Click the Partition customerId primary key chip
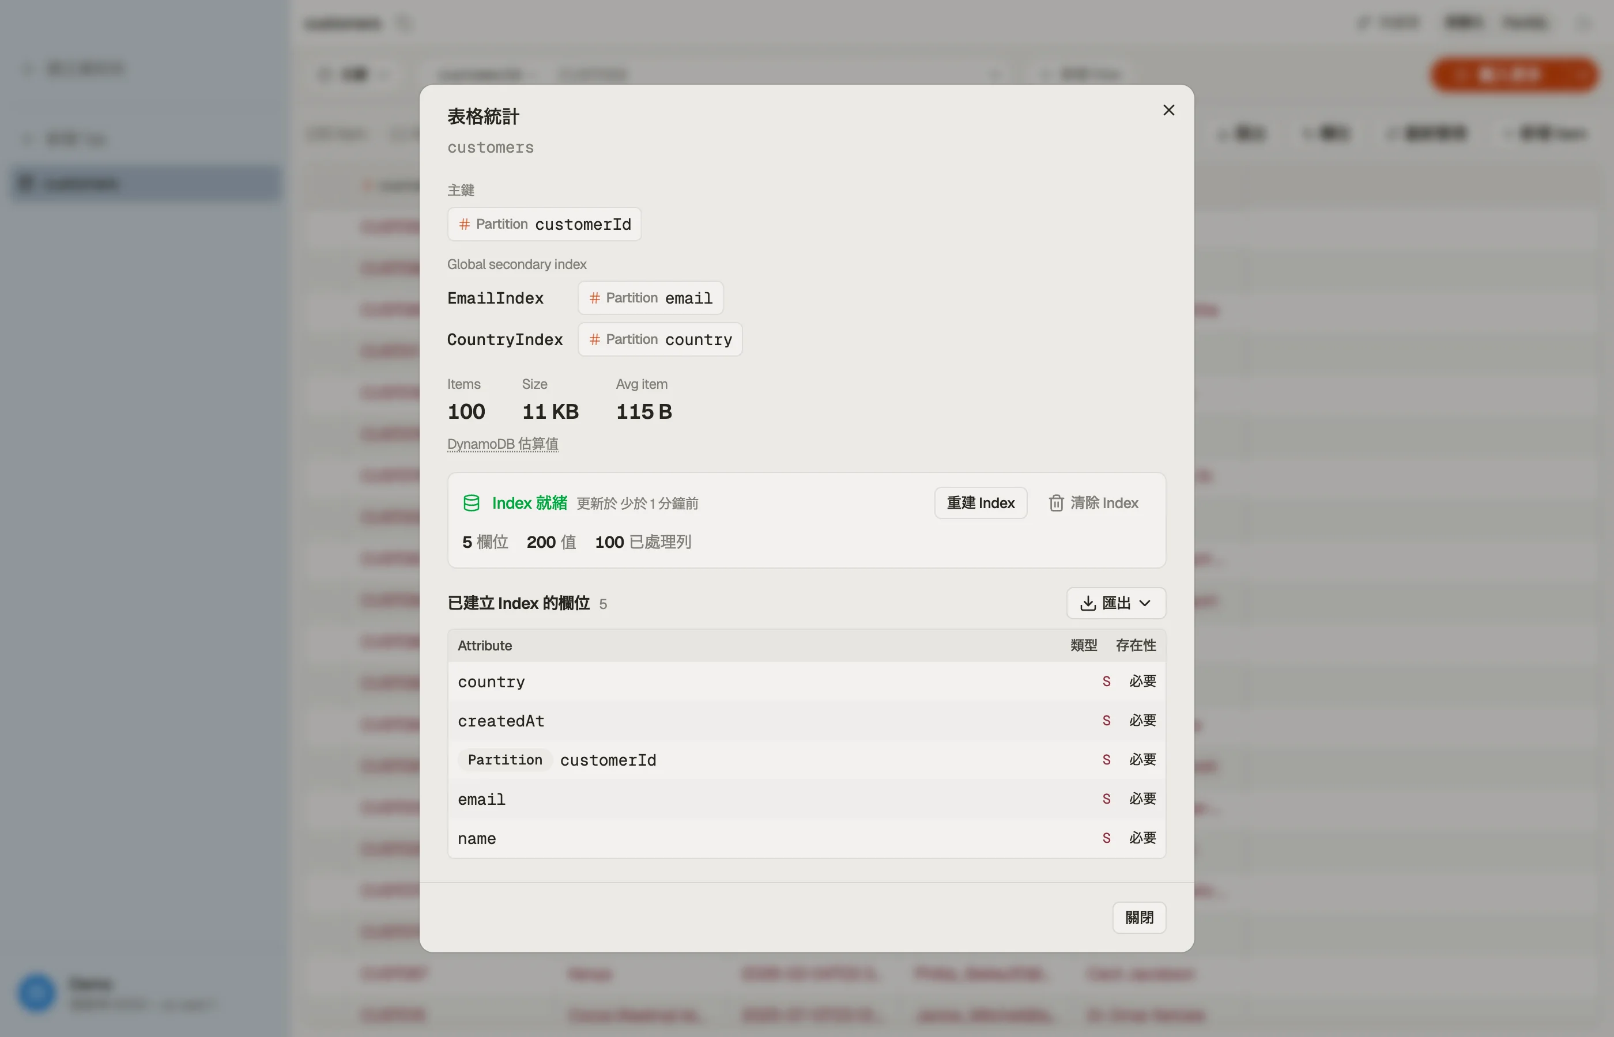The height and width of the screenshot is (1037, 1614). pos(544,224)
